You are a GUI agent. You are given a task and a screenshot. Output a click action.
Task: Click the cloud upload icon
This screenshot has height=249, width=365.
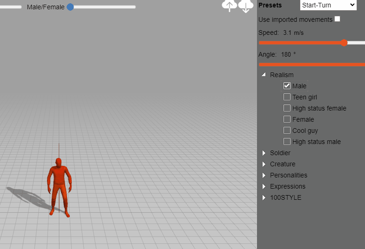[x=229, y=6]
